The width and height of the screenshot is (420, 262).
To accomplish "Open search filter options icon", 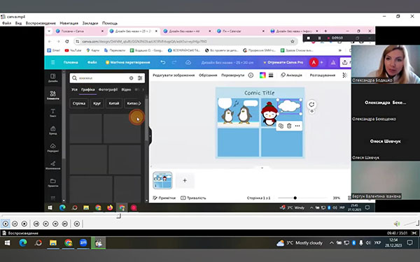I will 140,78.
